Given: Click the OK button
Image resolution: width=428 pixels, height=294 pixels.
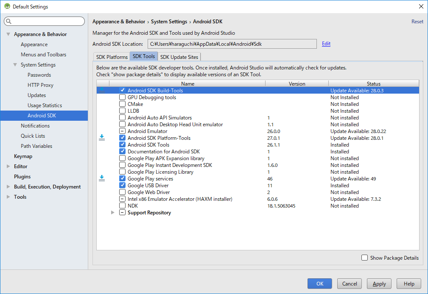Looking at the screenshot, I should tap(320, 284).
